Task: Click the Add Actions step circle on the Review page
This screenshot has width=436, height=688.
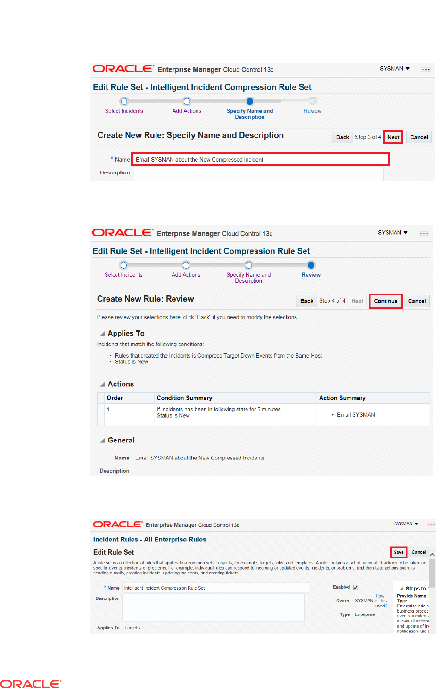Action: point(186,265)
